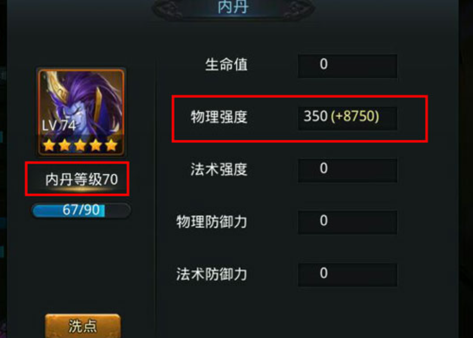This screenshot has width=473, height=338.
Task: Click the five-star rating on portrait
Action: point(81,145)
